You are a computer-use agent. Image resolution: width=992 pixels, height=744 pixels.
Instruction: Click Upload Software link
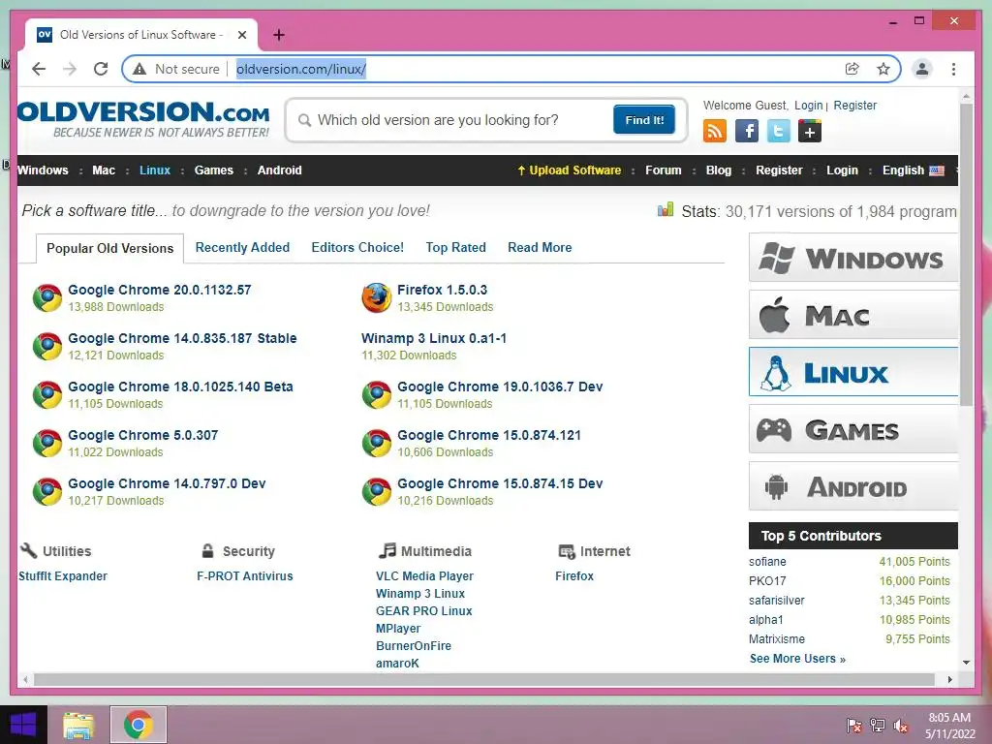(x=569, y=170)
